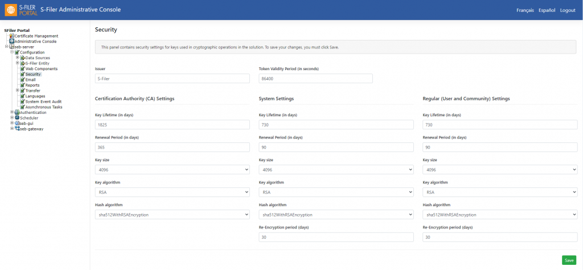Expand the Data Sources tree node
The height and width of the screenshot is (270, 583).
click(17, 58)
